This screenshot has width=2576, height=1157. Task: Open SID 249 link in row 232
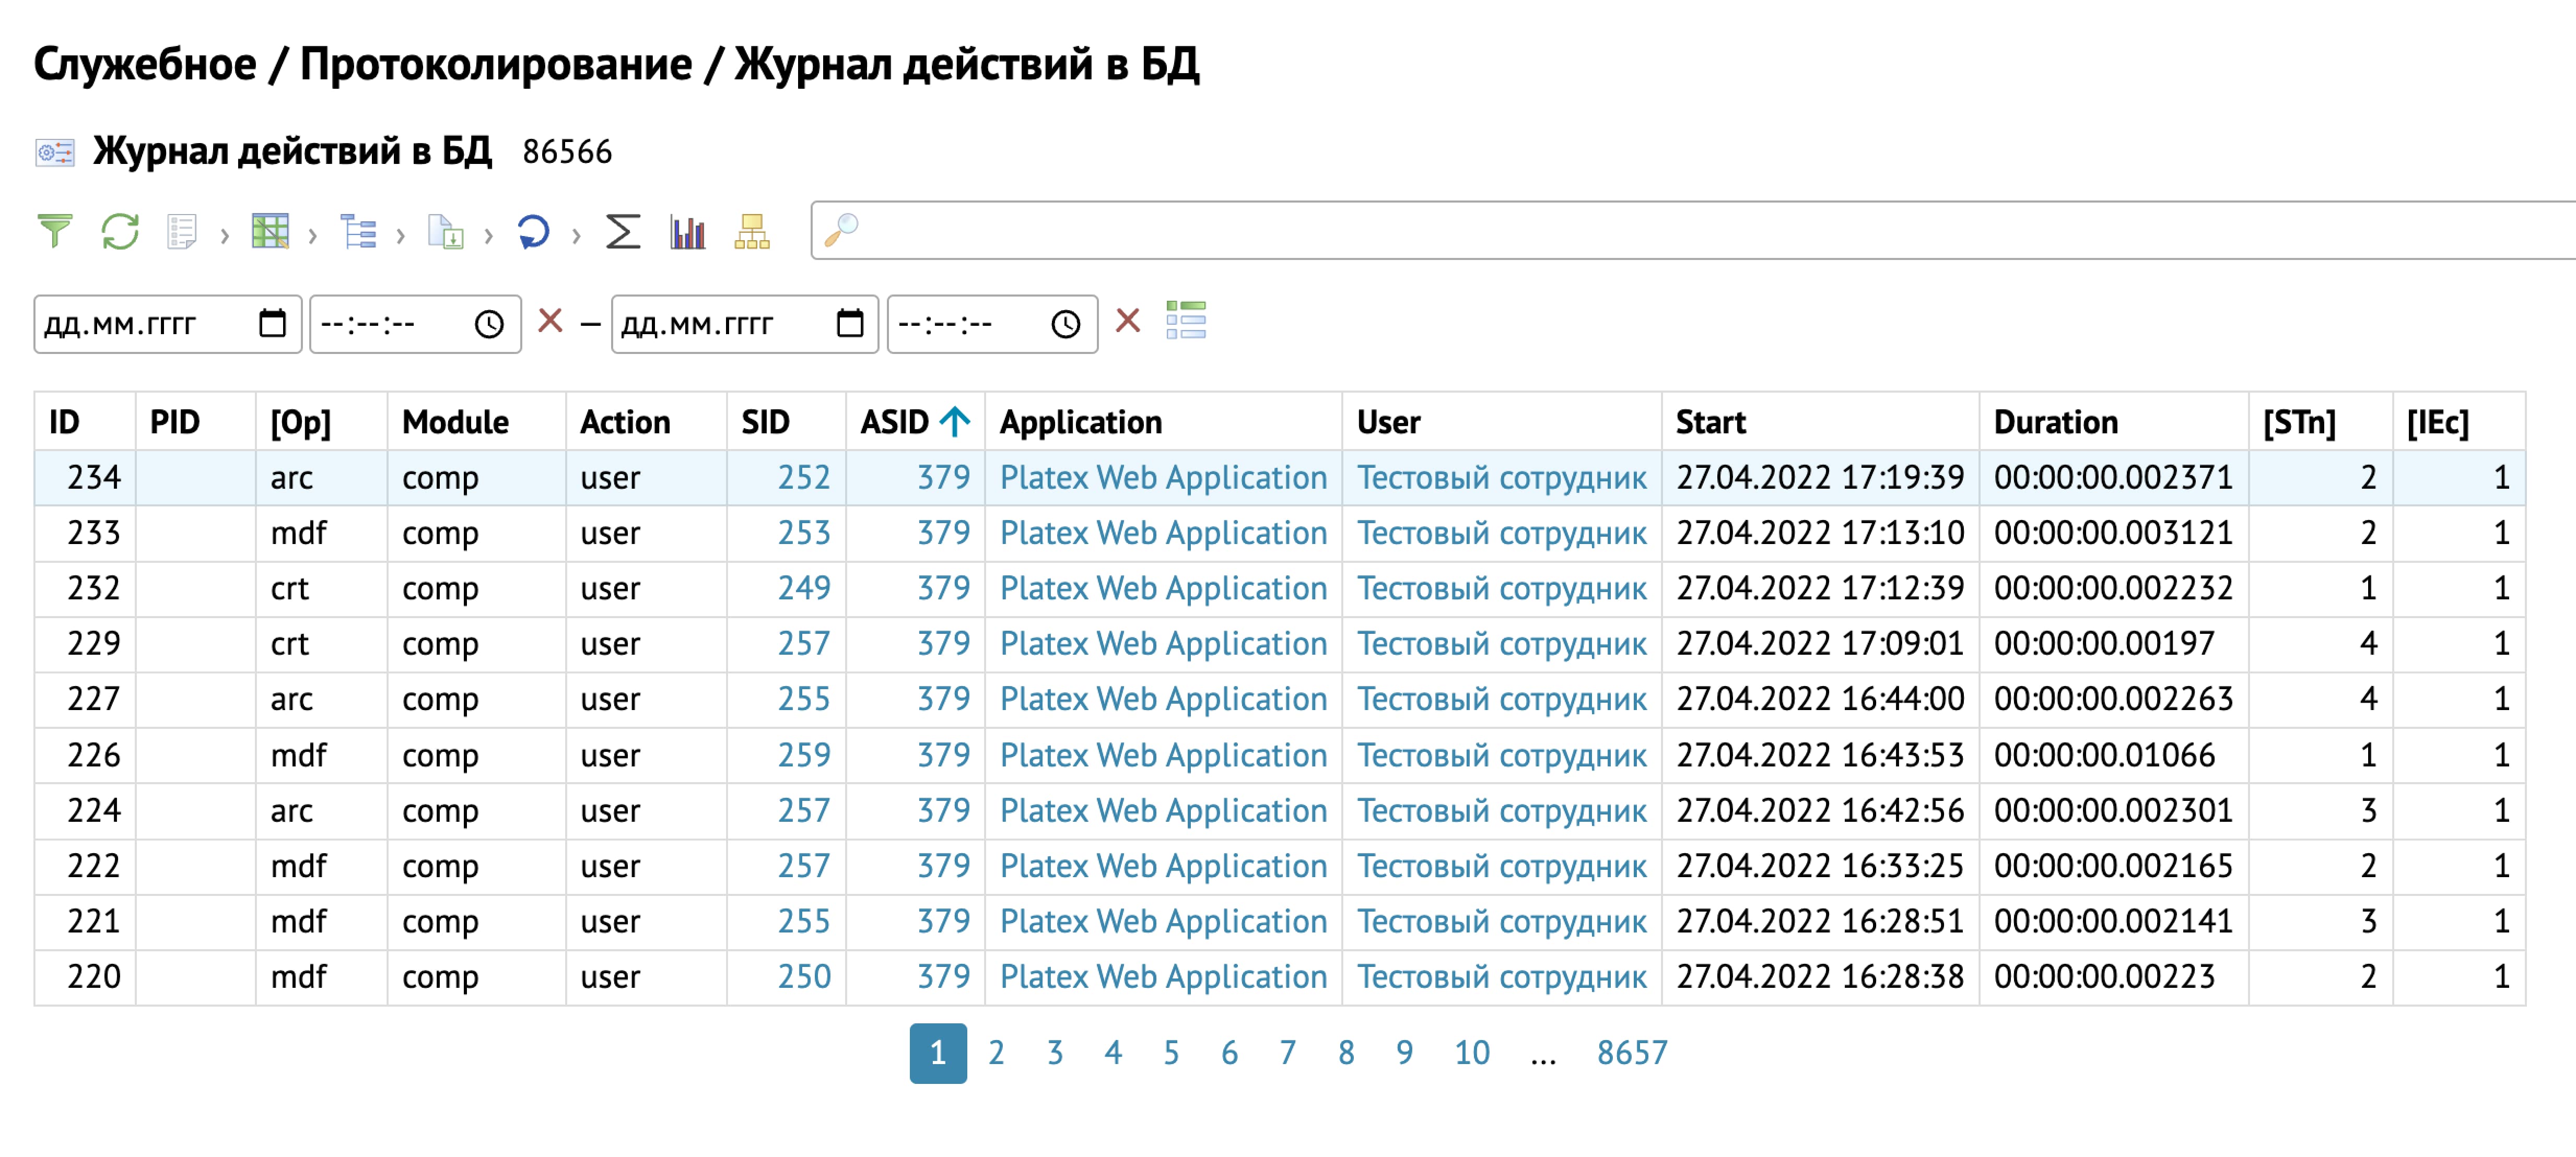[804, 588]
